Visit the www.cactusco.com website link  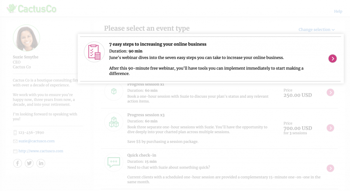click(x=41, y=151)
